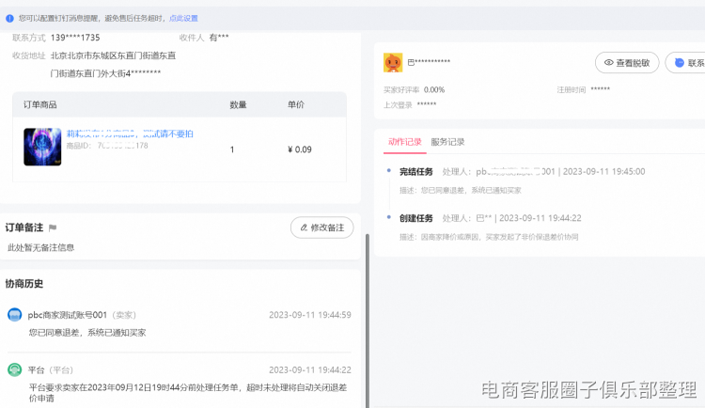Click the 单价 column header
Image resolution: width=705 pixels, height=408 pixels.
[x=296, y=104]
